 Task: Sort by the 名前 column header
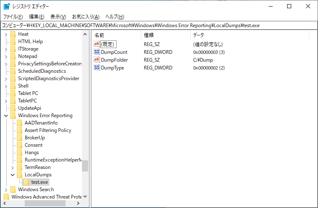pyautogui.click(x=117, y=35)
